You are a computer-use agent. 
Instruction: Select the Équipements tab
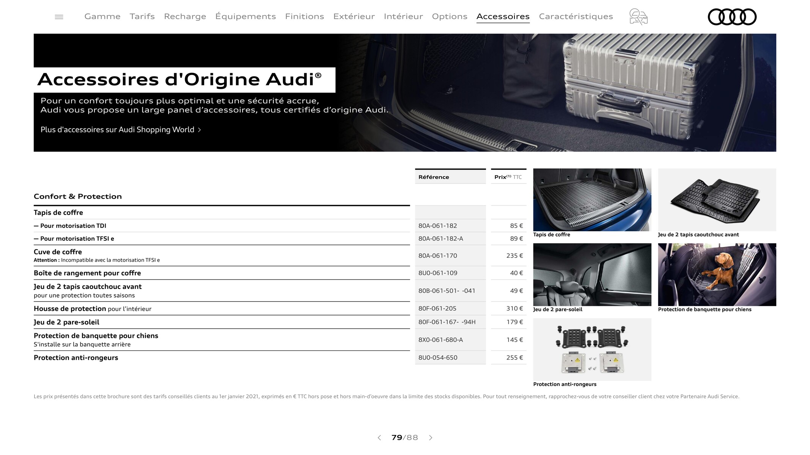pos(245,16)
